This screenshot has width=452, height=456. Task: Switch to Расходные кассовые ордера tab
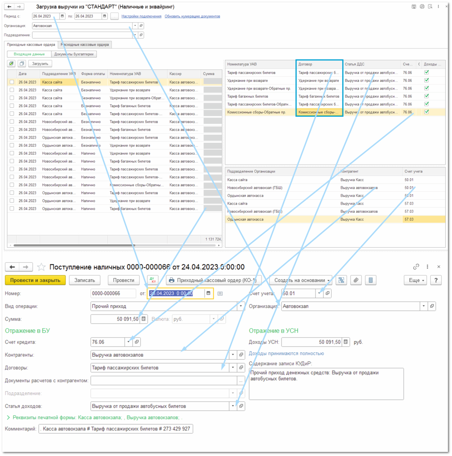coord(85,45)
